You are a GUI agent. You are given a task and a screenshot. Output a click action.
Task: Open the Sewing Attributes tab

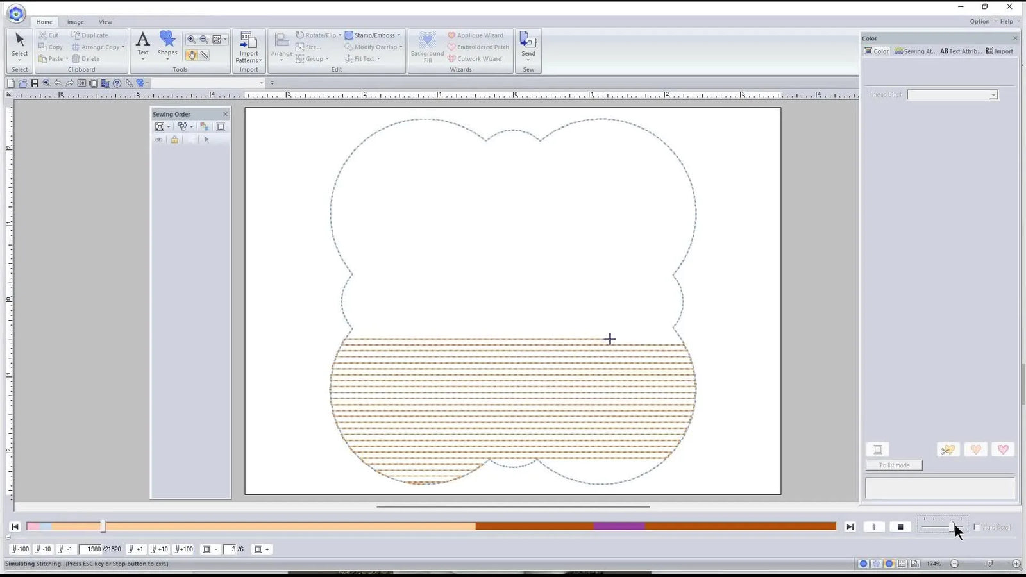pyautogui.click(x=915, y=51)
